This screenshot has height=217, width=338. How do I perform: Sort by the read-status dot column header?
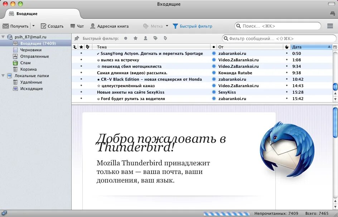point(214,47)
